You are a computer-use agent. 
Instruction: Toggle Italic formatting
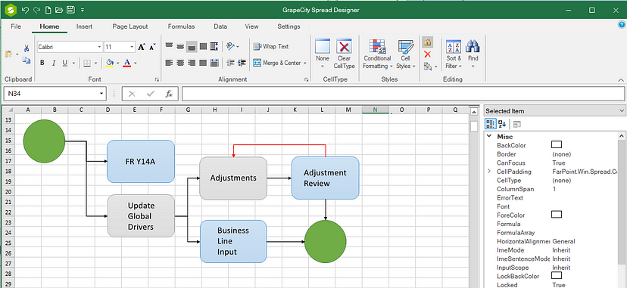coord(53,63)
